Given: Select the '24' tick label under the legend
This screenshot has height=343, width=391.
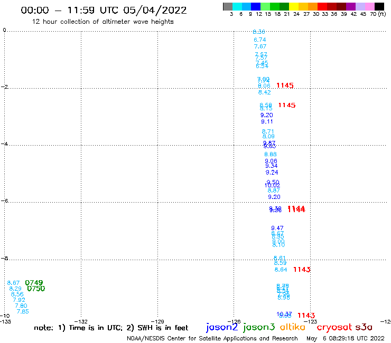Looking at the screenshot, I should pos(296,14).
